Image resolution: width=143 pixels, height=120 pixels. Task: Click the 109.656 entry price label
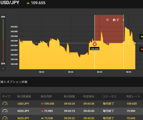pyautogui.click(x=95, y=49)
